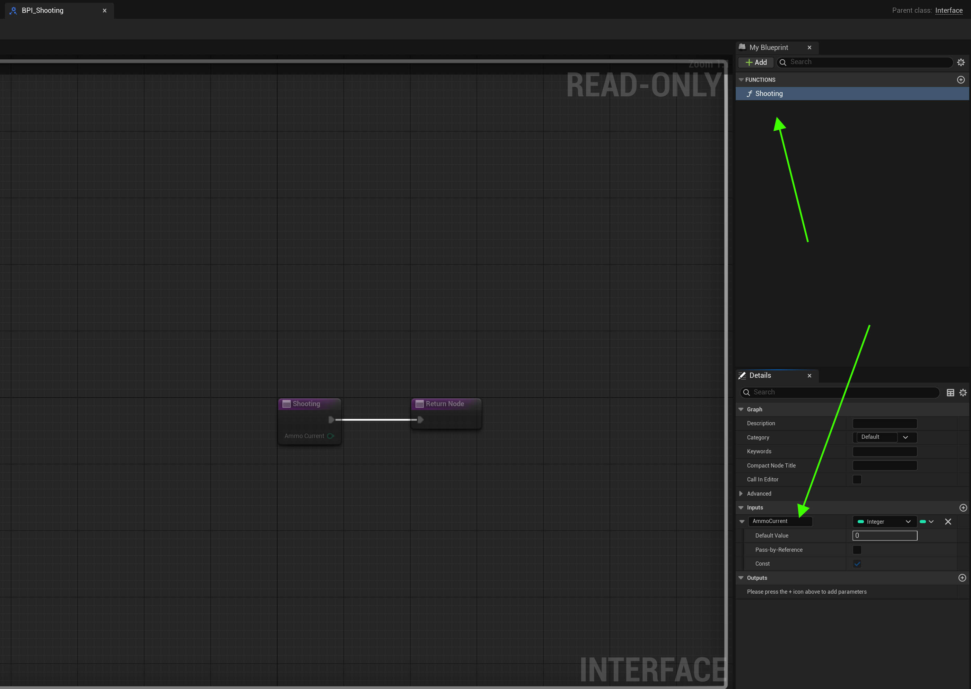Collapse the FUNCTIONS section
Viewport: 971px width, 689px height.
tap(741, 80)
